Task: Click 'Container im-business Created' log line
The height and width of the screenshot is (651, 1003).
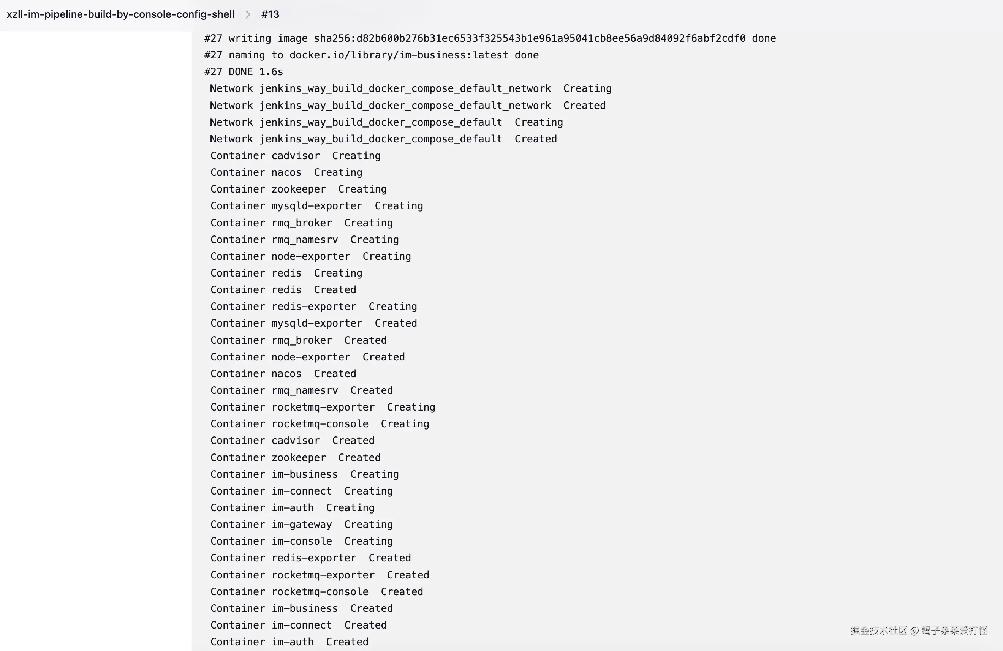Action: coord(301,608)
